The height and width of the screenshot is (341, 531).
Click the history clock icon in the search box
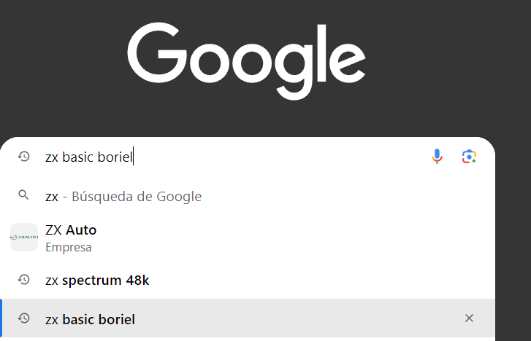coord(23,157)
